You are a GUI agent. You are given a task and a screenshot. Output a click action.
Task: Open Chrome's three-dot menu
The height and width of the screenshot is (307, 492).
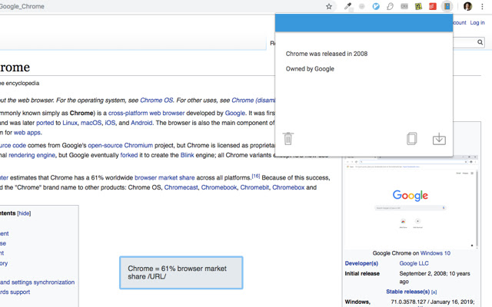click(x=482, y=6)
